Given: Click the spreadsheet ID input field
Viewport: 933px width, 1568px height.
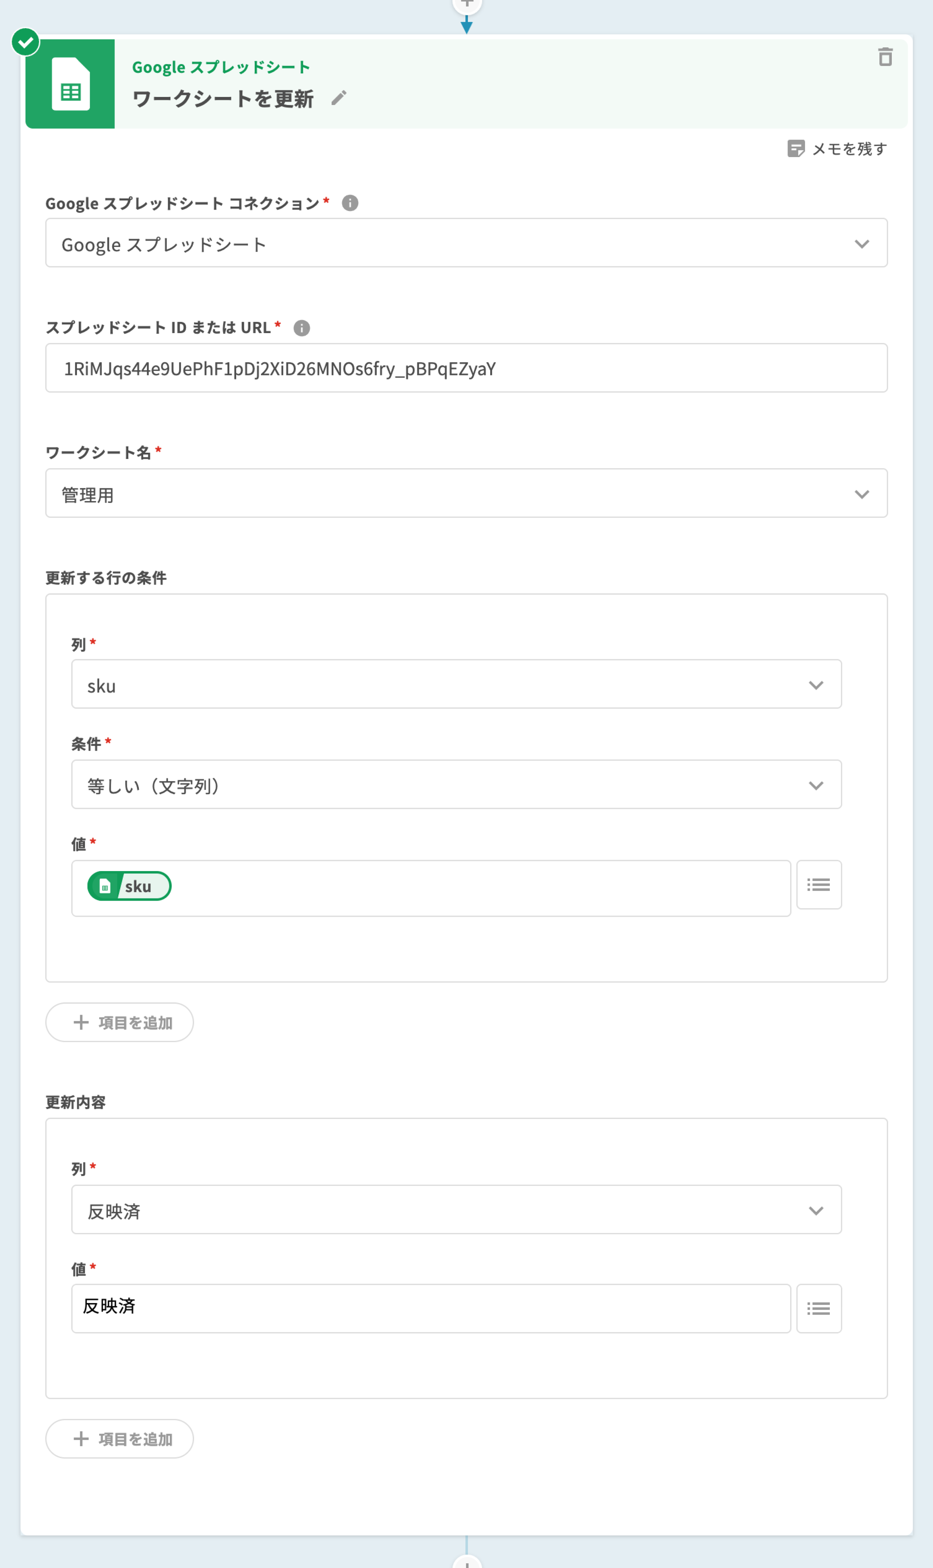Looking at the screenshot, I should tap(466, 368).
